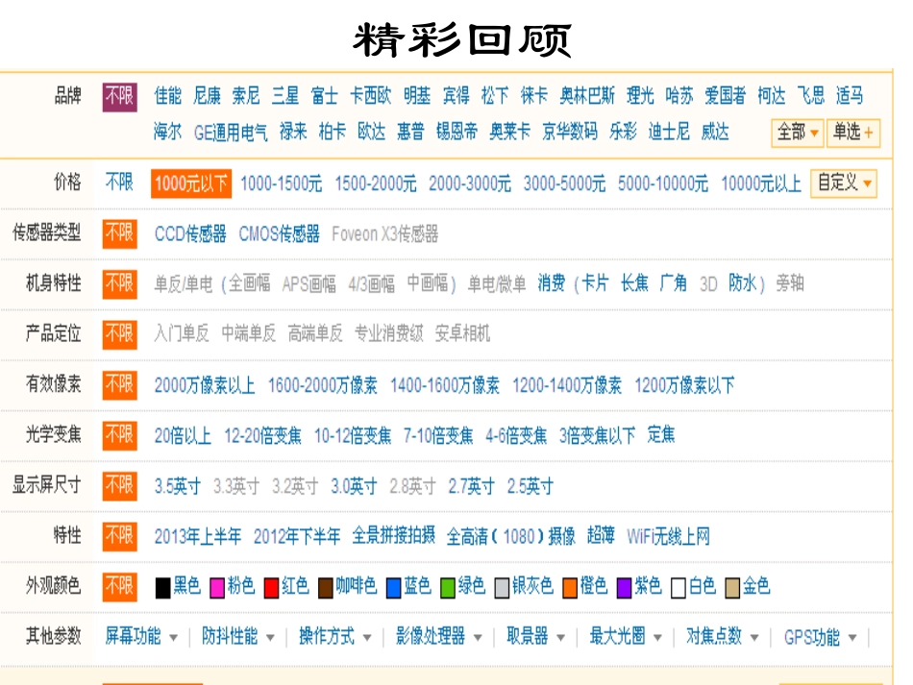Pick the 2.7英寸 screen size

471,486
